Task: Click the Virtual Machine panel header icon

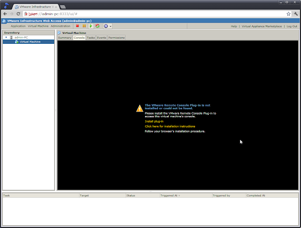Action: point(59,33)
